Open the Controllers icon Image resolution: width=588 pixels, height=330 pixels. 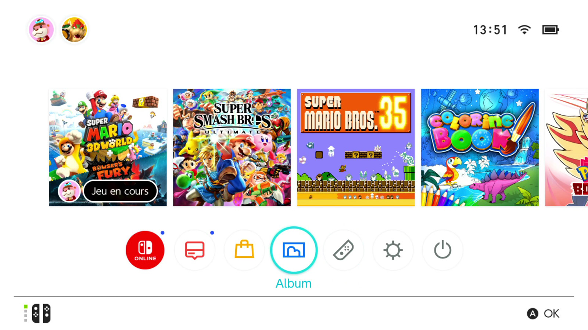344,250
